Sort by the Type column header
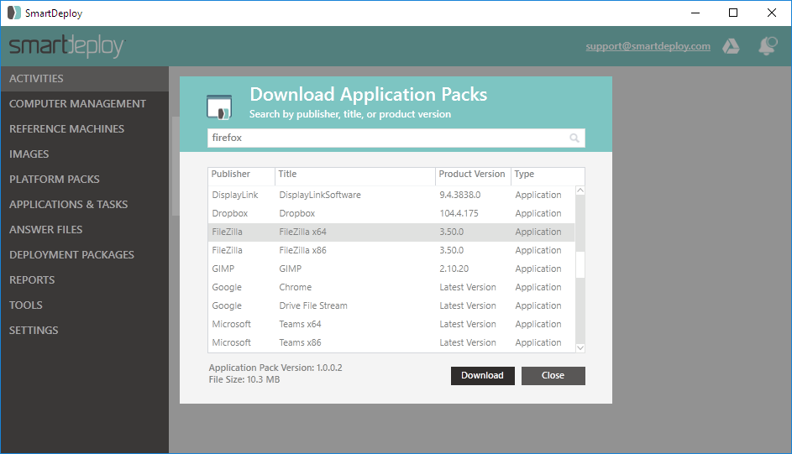 click(x=548, y=175)
